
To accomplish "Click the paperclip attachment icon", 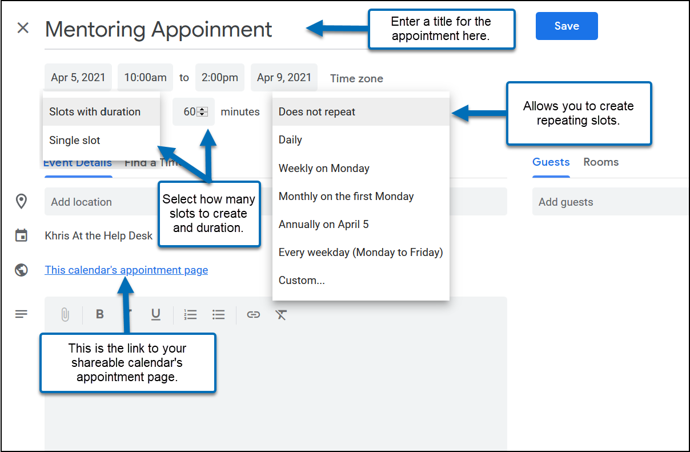I will tap(65, 314).
